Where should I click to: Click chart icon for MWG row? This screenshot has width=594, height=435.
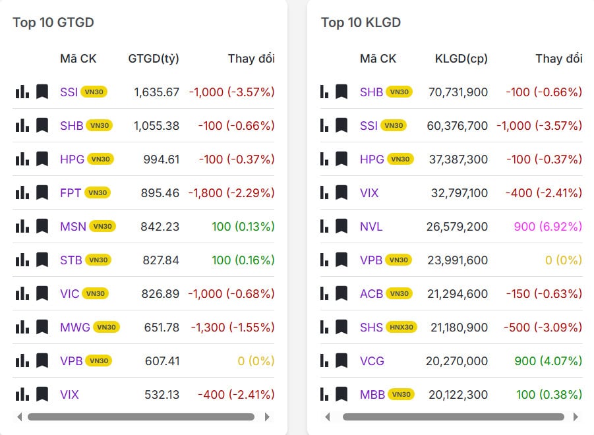click(22, 327)
